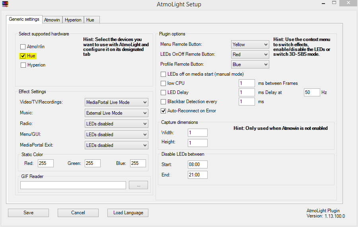Check the low CPU option
Viewport: 358px width, 227px height.
(x=163, y=84)
